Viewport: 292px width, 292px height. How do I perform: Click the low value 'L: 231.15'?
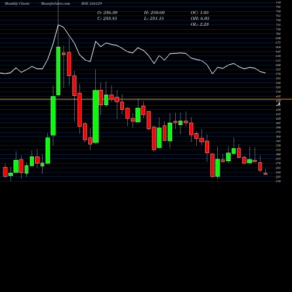[x=154, y=19]
